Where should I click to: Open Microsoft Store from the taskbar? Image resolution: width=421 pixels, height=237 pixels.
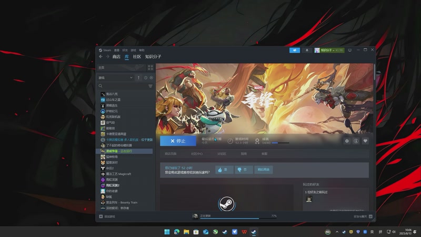point(196,232)
